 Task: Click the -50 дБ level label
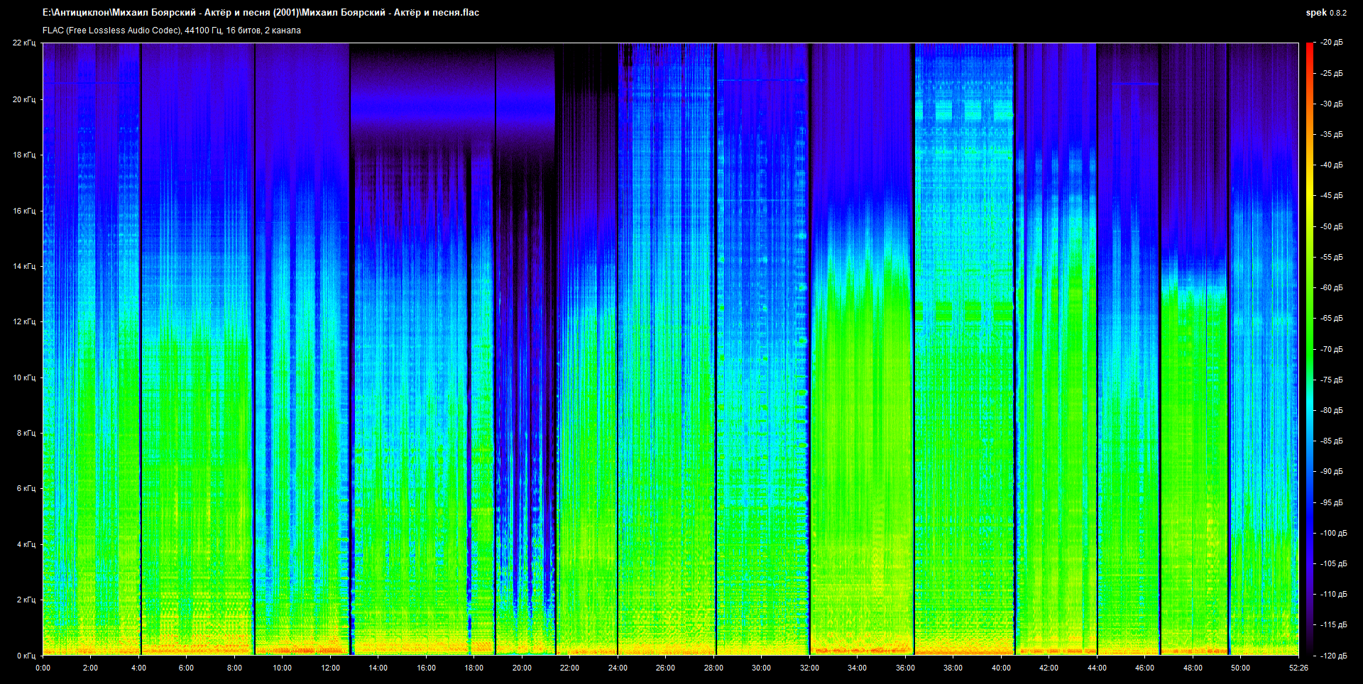coord(1332,226)
